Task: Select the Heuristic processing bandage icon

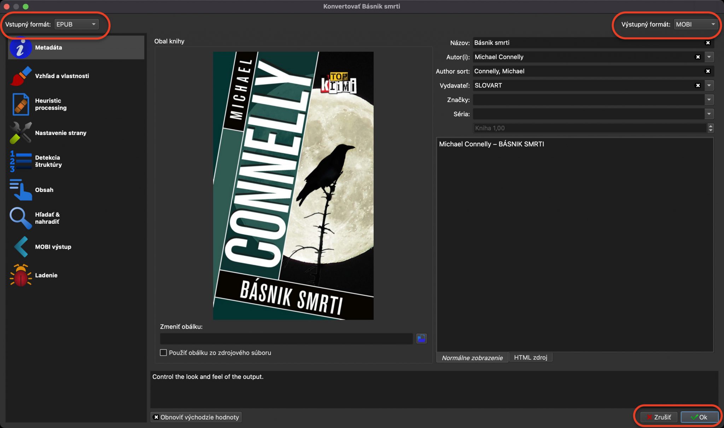Action: click(x=21, y=104)
